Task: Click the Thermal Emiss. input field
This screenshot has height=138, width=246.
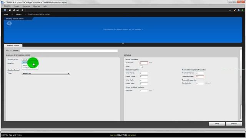Action: (x=200, y=77)
